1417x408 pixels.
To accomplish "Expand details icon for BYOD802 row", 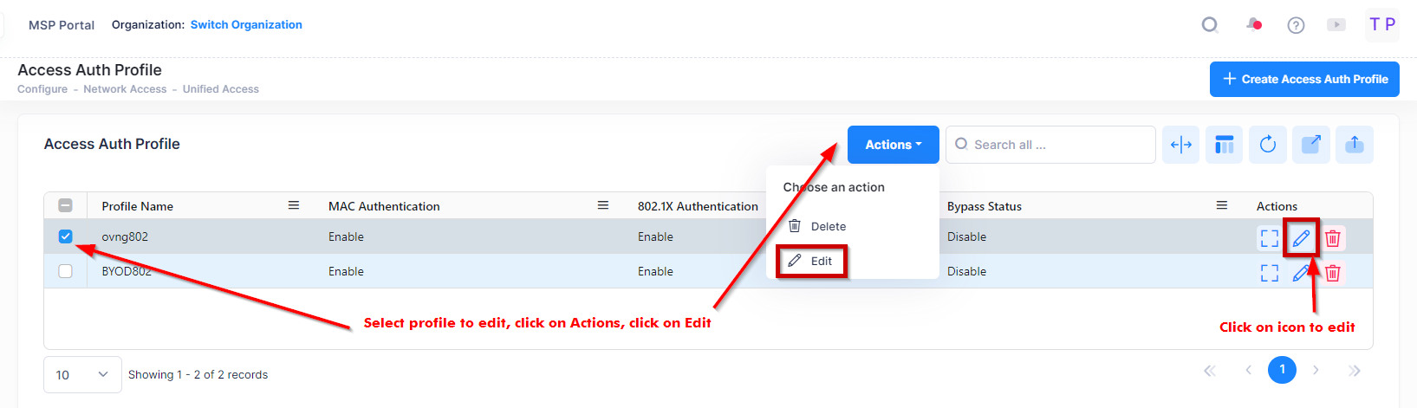I will [x=1270, y=273].
